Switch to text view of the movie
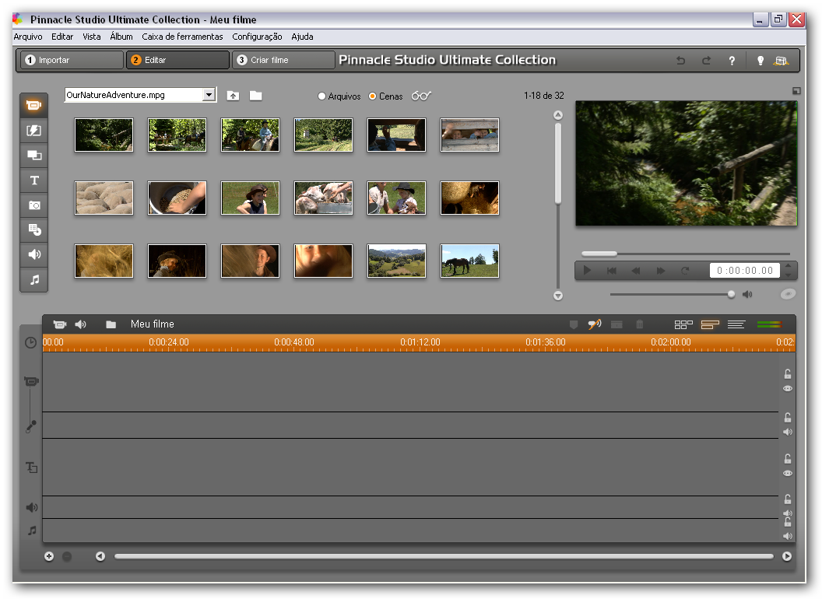Viewport: 822px width, 599px height. 736,324
